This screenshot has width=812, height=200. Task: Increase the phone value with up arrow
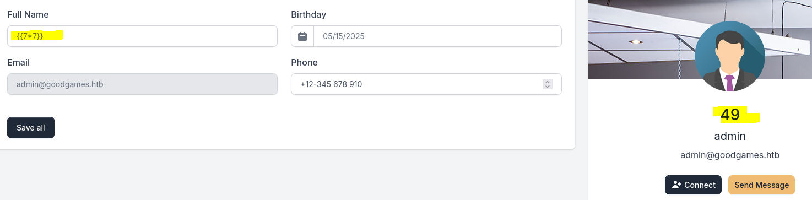[x=547, y=82]
